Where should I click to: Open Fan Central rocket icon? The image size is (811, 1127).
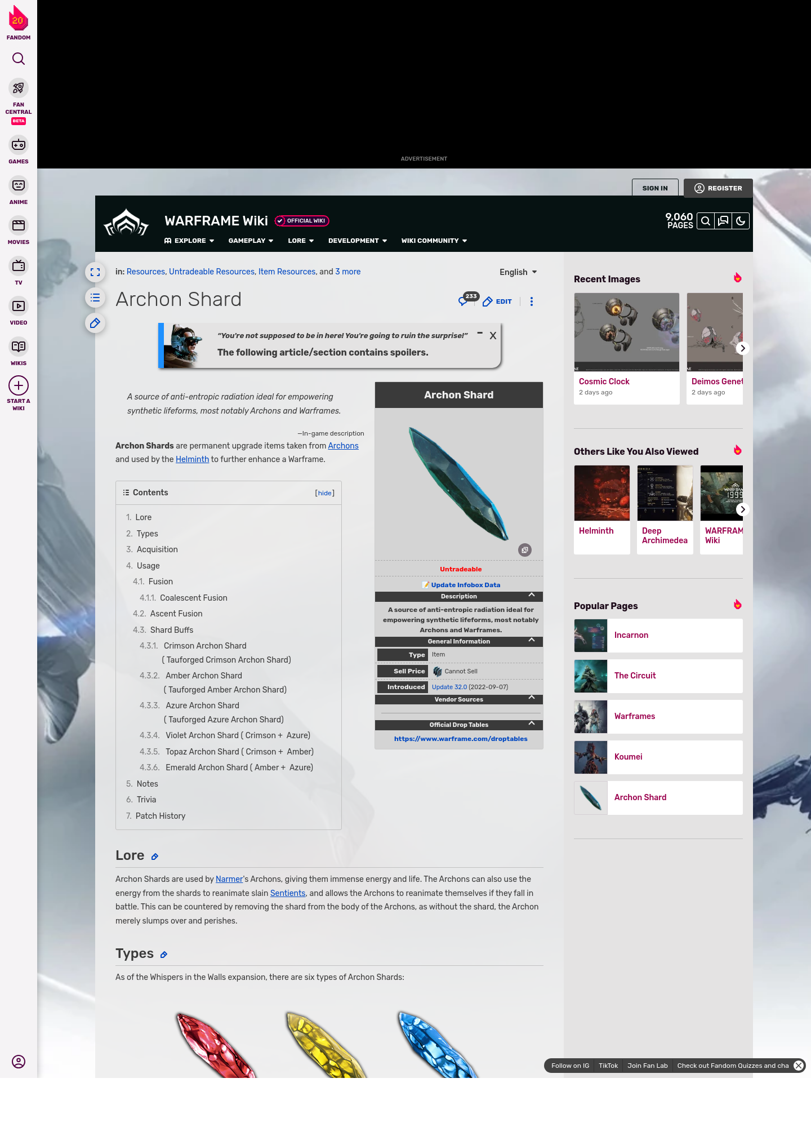(19, 88)
